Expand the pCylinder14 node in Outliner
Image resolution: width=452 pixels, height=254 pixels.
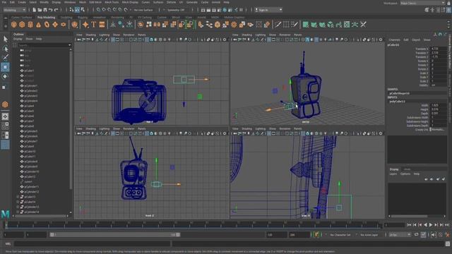[18, 212]
